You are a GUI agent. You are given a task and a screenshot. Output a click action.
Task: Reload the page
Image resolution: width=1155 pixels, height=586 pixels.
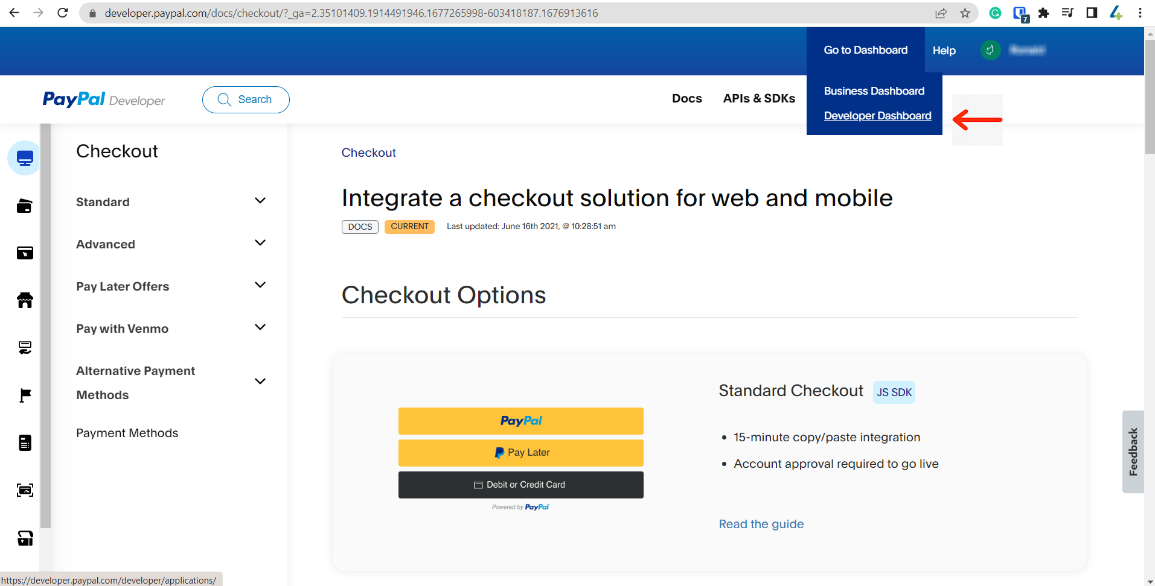[63, 13]
